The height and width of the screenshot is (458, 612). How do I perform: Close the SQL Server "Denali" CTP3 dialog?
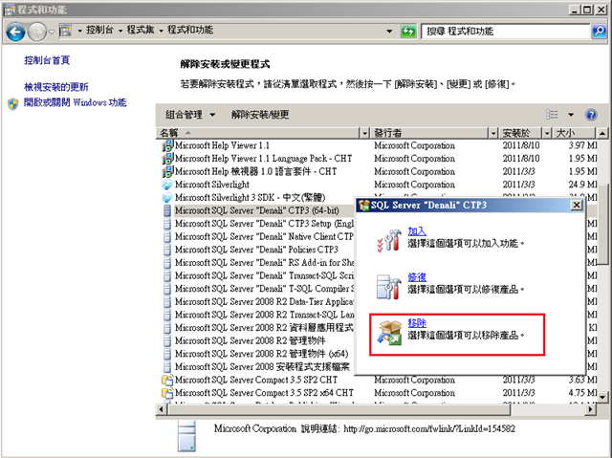coord(577,206)
